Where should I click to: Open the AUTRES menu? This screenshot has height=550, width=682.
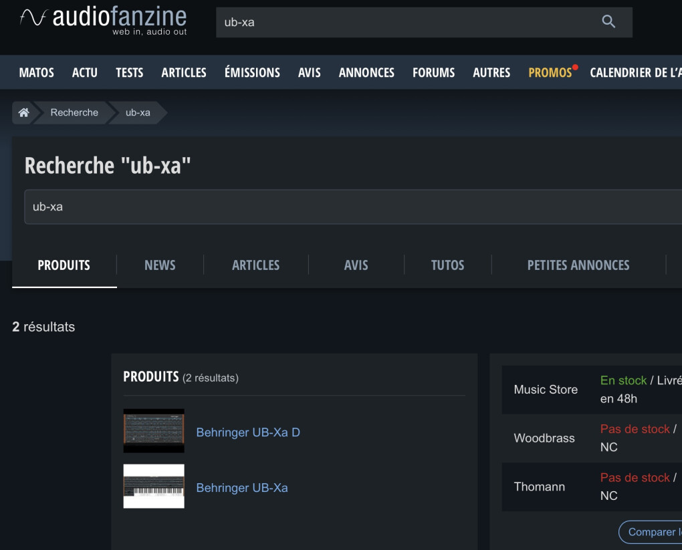(491, 73)
